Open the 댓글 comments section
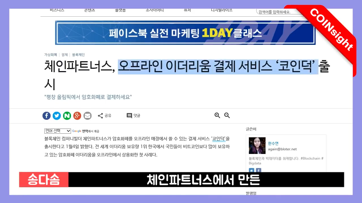 [133, 115]
